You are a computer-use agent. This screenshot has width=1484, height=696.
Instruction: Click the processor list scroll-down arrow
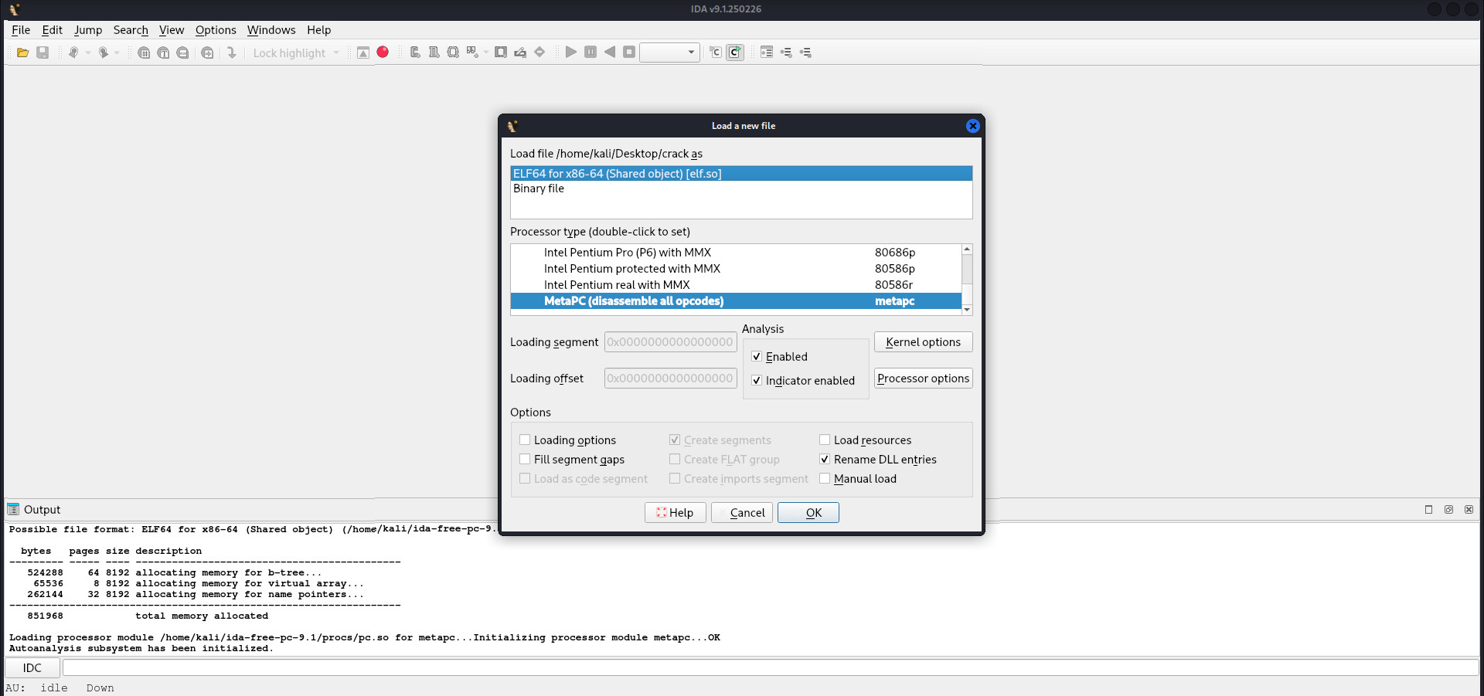(967, 310)
